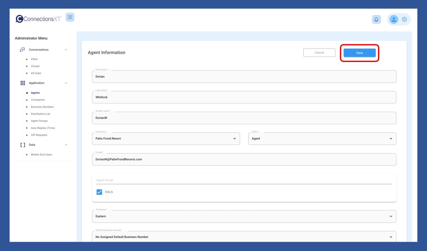This screenshot has height=251, width=427.
Task: Open the notifications bell icon
Action: click(376, 19)
